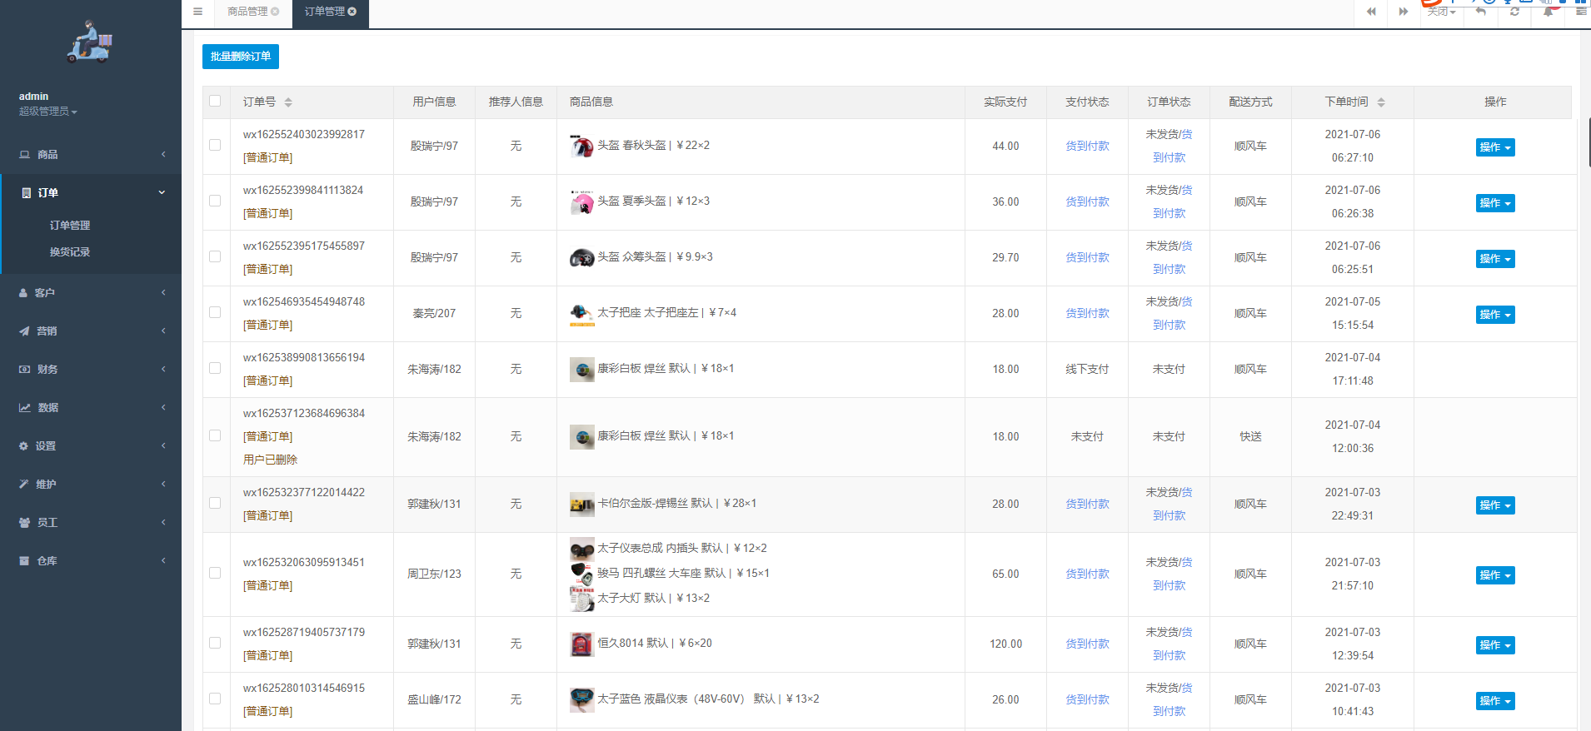This screenshot has height=731, width=1591.
Task: Toggle the select-all checkbox in table header
Action: (215, 101)
